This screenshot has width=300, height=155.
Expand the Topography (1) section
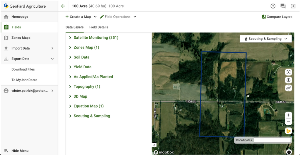click(87, 87)
